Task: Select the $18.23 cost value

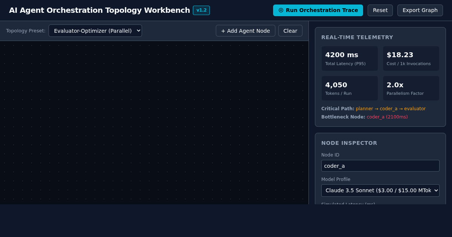Action: (x=400, y=55)
